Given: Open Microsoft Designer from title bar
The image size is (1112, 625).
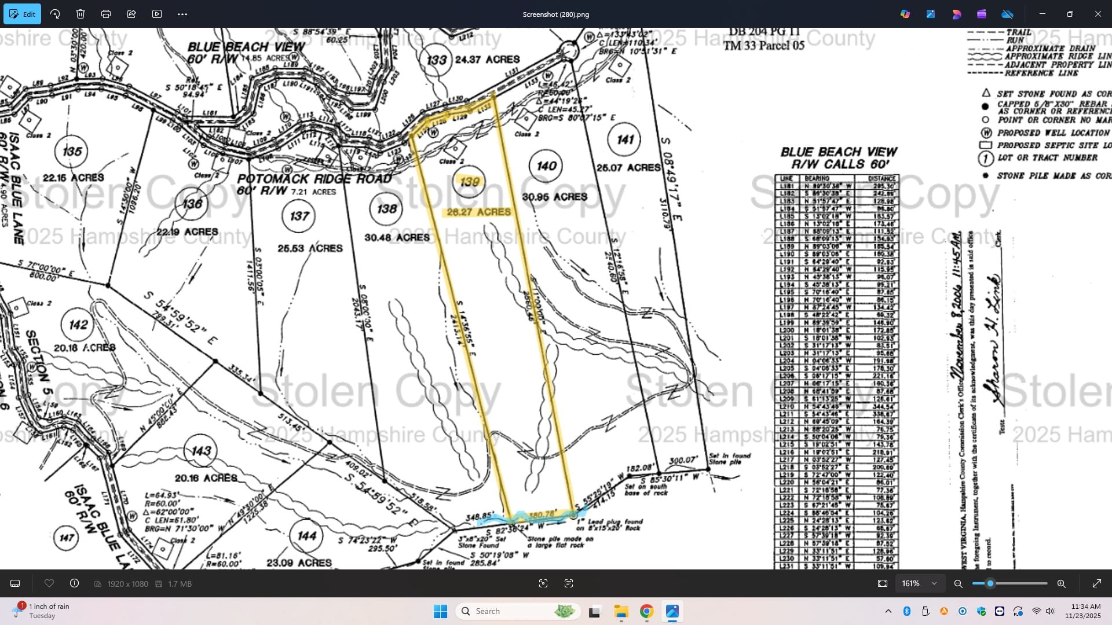Looking at the screenshot, I should (x=956, y=14).
